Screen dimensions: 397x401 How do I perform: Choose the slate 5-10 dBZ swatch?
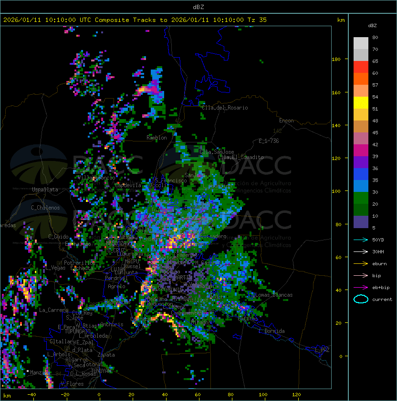361,222
